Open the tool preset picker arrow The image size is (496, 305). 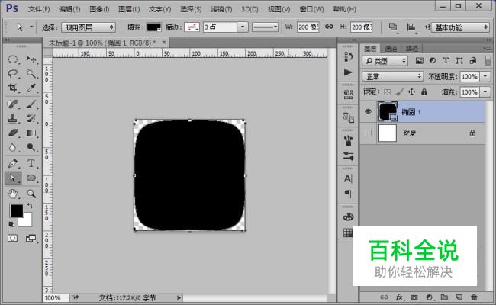[31, 27]
